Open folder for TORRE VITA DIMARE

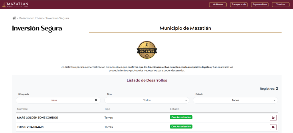(x=273, y=127)
